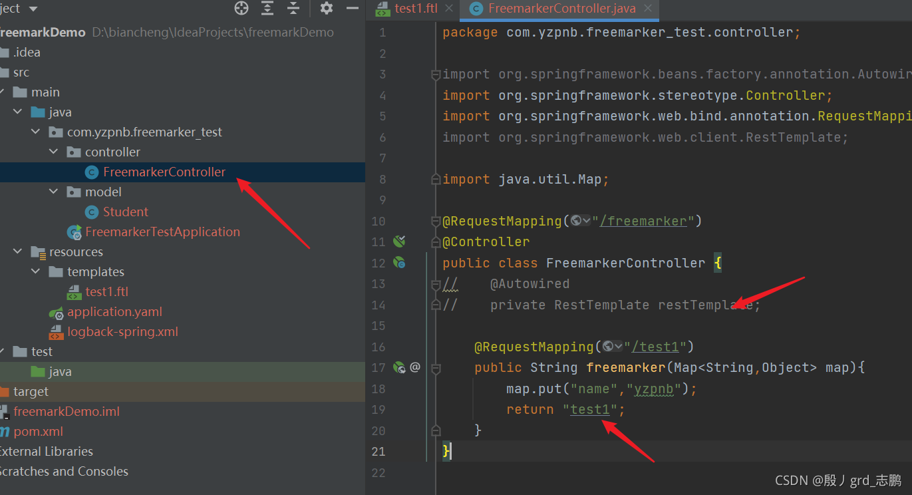Fold the class annotations at line 10
The image size is (912, 495).
[436, 222]
